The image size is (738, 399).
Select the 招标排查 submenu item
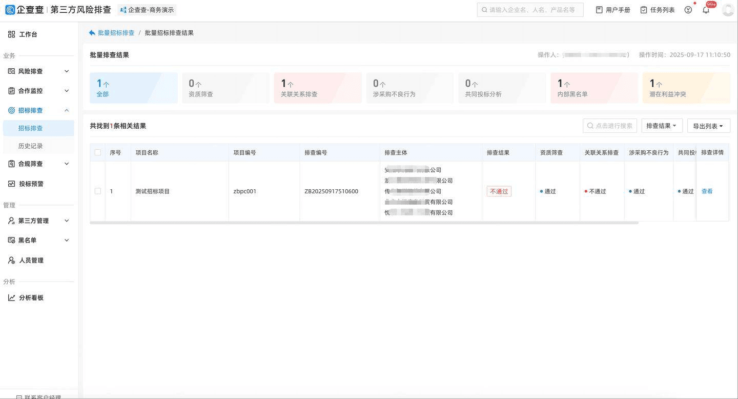(38, 128)
